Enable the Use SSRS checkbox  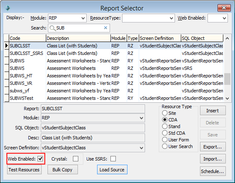[113, 158]
